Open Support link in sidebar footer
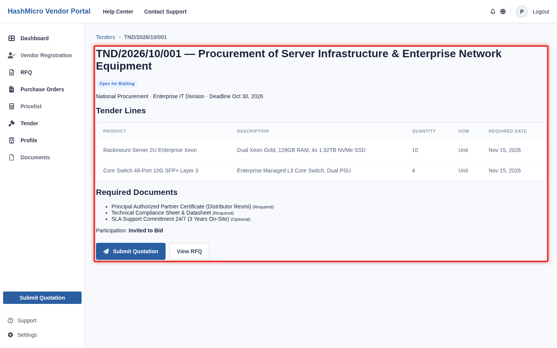Screen dimensions: 557x348 22,321
